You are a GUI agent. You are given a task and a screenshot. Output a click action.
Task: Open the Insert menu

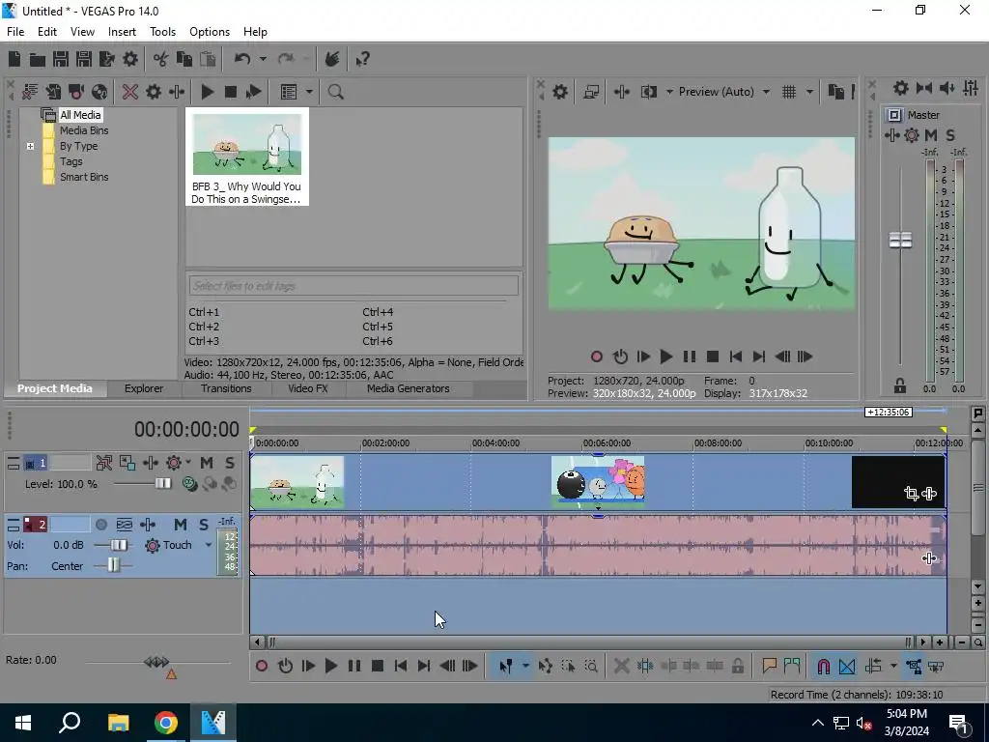pyautogui.click(x=122, y=32)
